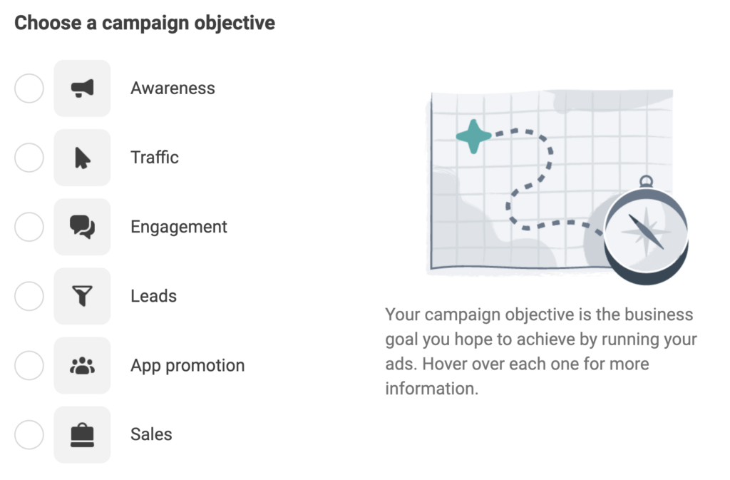Click the Choose a campaign objective heading
The height and width of the screenshot is (480, 730).
[145, 22]
